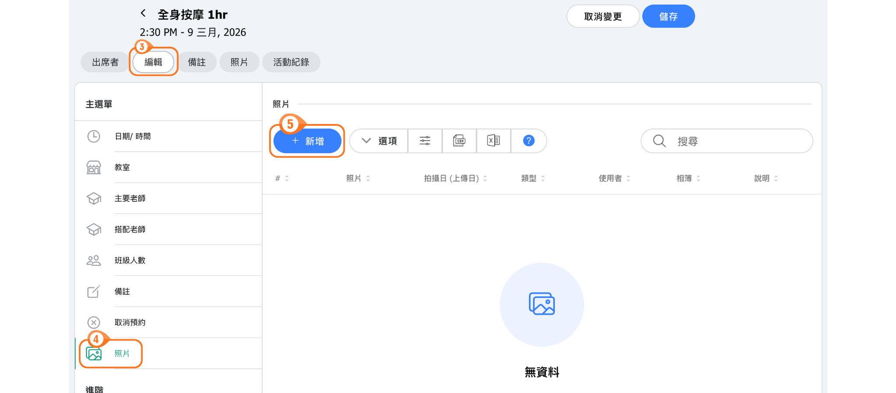The height and width of the screenshot is (393, 896).
Task: Open 班級人數 sidebar item
Action: click(x=130, y=260)
